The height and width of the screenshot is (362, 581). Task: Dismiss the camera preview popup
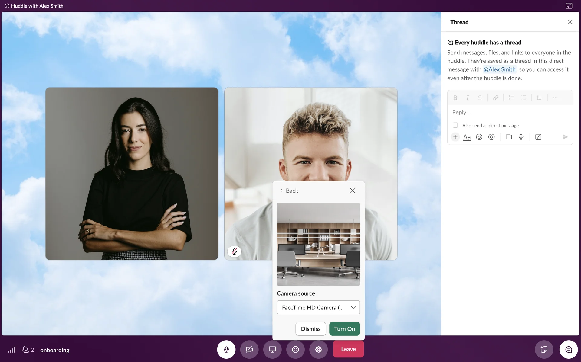tap(310, 329)
